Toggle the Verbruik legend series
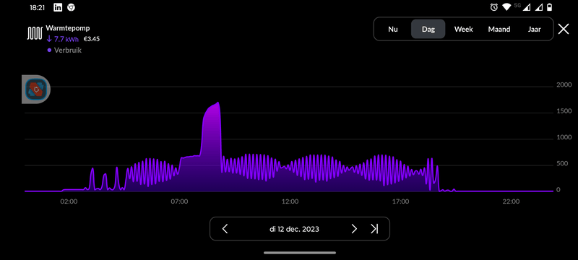 [x=64, y=50]
